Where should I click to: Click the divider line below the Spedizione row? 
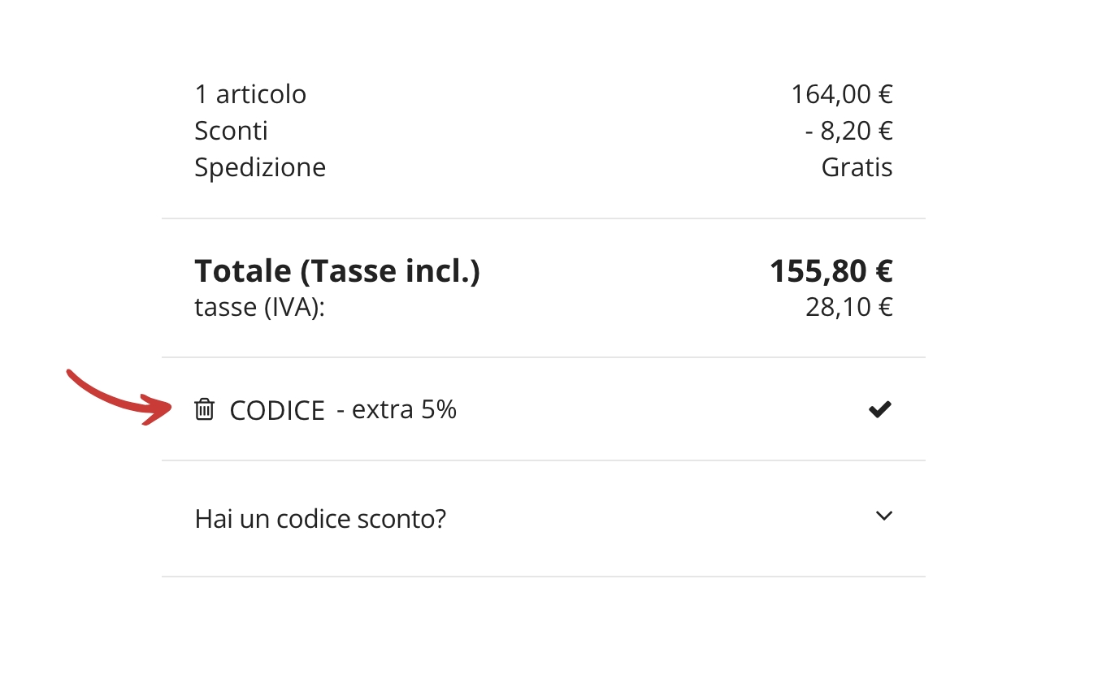[x=543, y=218]
